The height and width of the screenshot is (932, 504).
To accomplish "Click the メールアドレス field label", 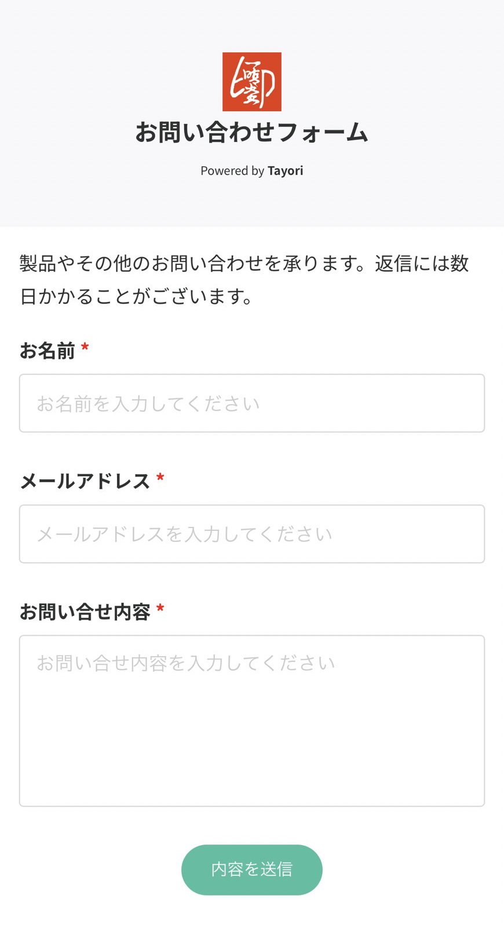I will coord(85,481).
